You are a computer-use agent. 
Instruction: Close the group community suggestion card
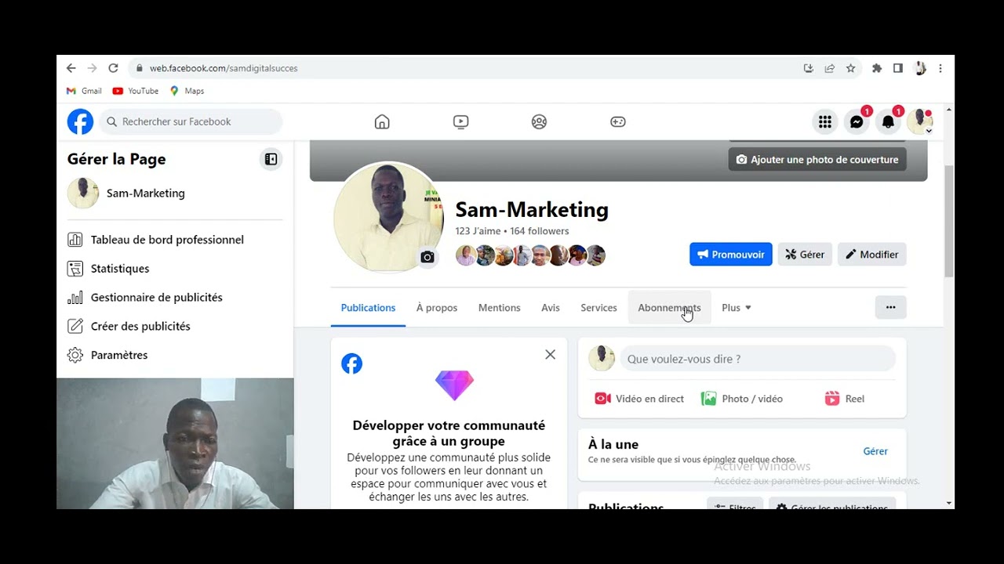click(551, 355)
